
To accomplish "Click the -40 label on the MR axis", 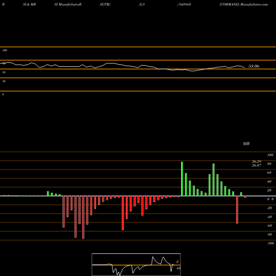I will click(269, 217).
